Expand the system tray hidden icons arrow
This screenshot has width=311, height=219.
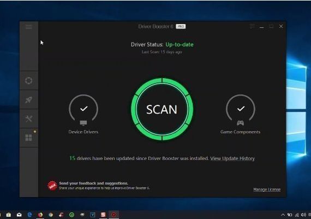tap(283, 215)
